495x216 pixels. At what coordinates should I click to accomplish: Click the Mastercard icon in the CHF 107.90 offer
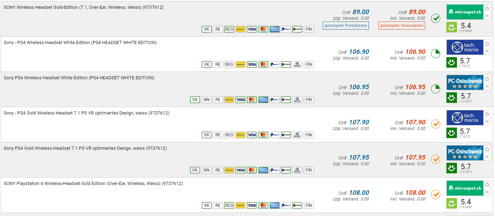pyautogui.click(x=263, y=135)
